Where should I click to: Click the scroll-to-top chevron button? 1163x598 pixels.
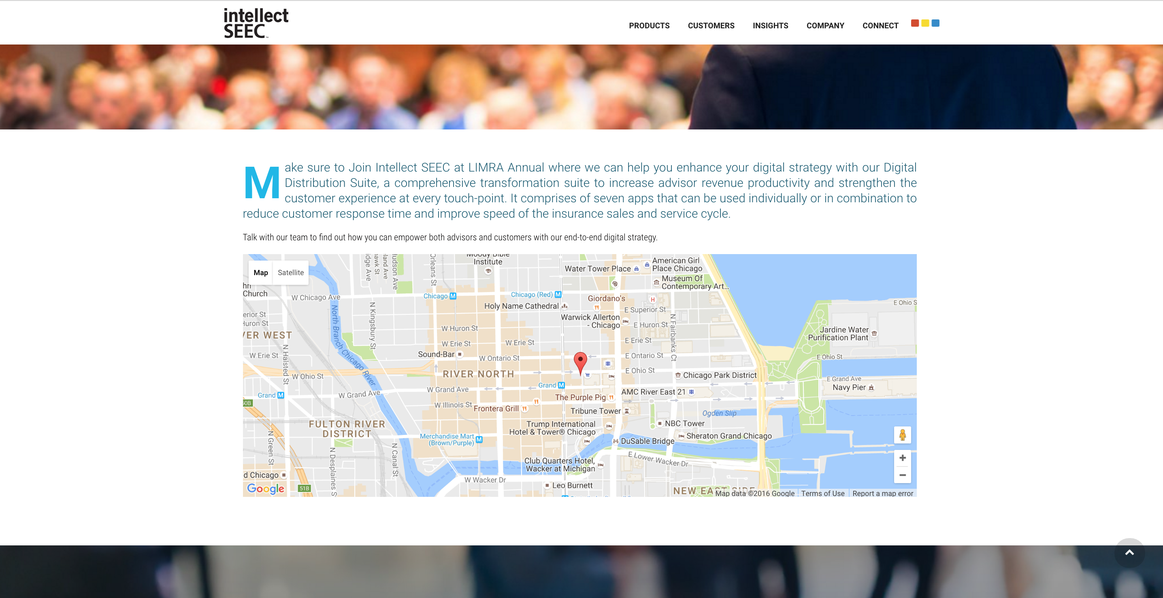click(1129, 552)
